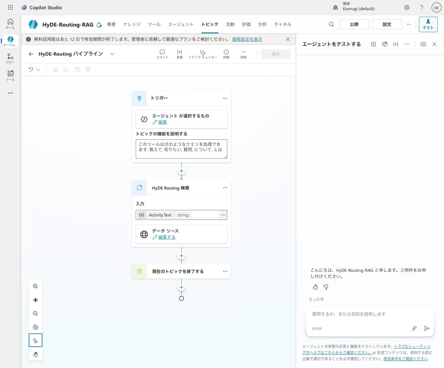This screenshot has width=444, height=368.
Task: Click the send message arrow icon
Action: click(x=427, y=328)
